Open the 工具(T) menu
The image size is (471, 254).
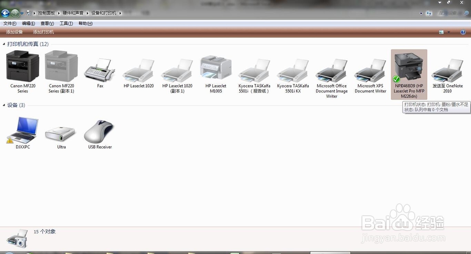[66, 24]
